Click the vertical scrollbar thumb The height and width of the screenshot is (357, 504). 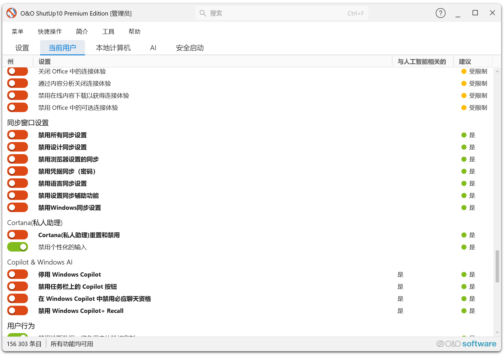coord(497,266)
